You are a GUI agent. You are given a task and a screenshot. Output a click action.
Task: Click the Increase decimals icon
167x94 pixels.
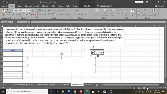coord(86,14)
